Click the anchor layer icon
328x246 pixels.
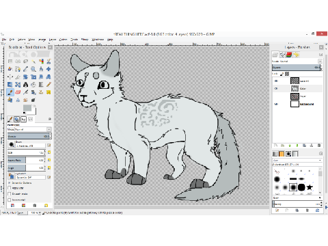(x=312, y=146)
